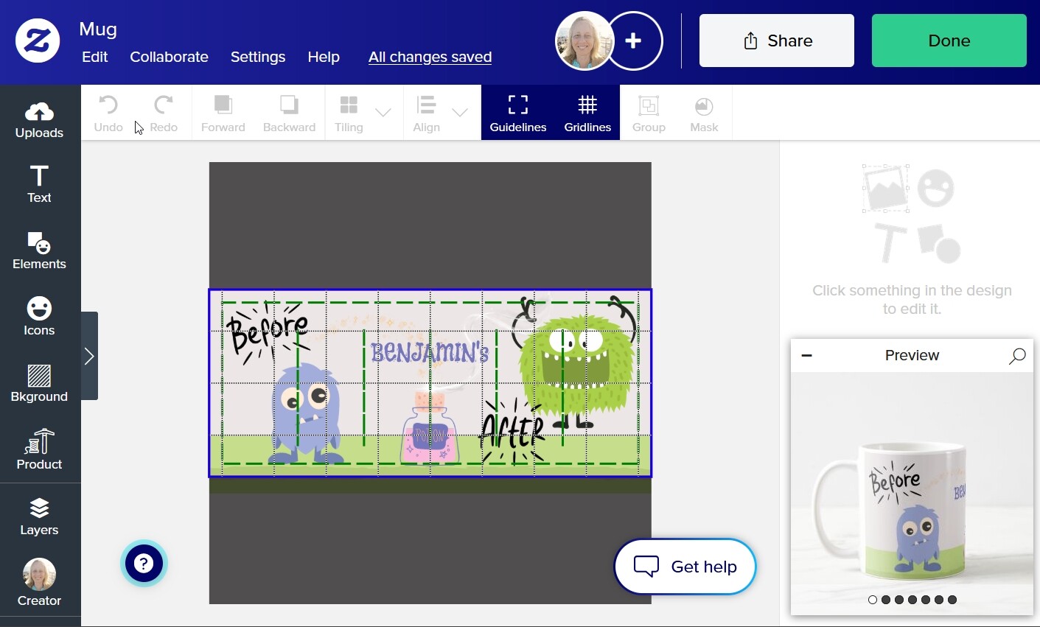Open the Collaborate menu
Screen dimensions: 1040x627
point(169,57)
